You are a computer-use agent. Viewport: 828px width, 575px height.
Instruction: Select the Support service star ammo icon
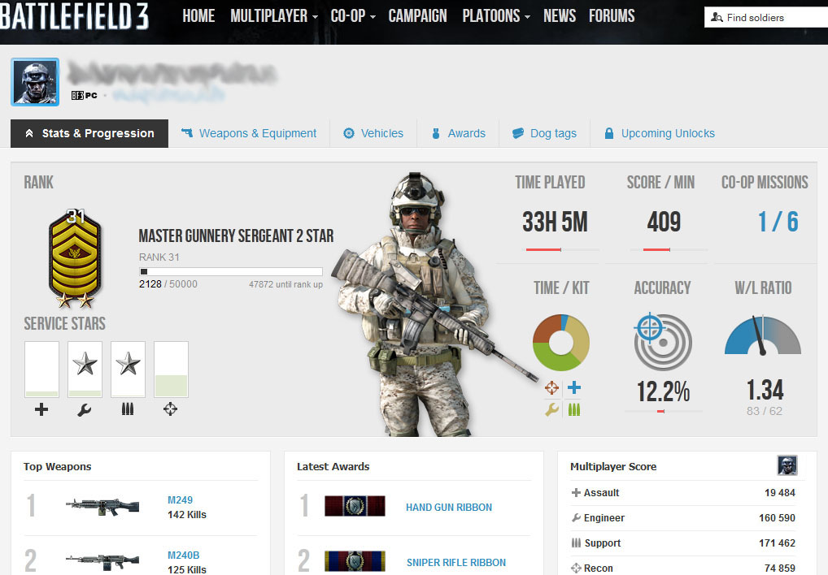(127, 409)
